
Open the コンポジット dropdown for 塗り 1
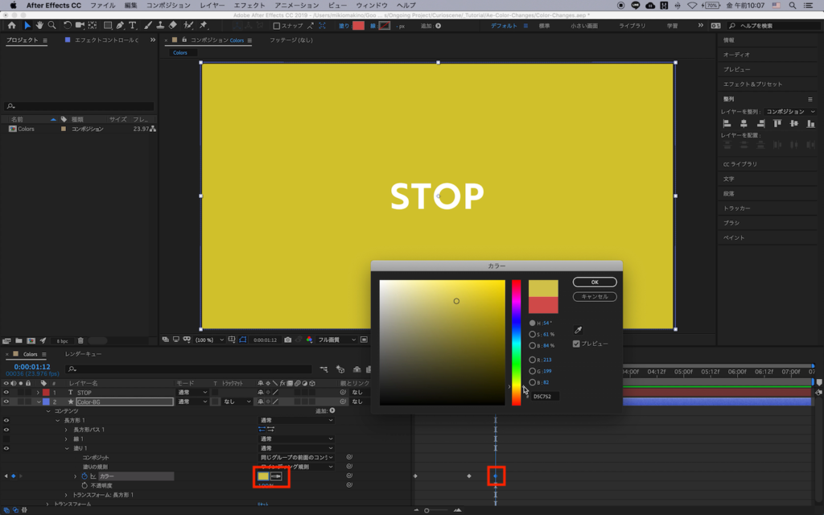click(296, 458)
